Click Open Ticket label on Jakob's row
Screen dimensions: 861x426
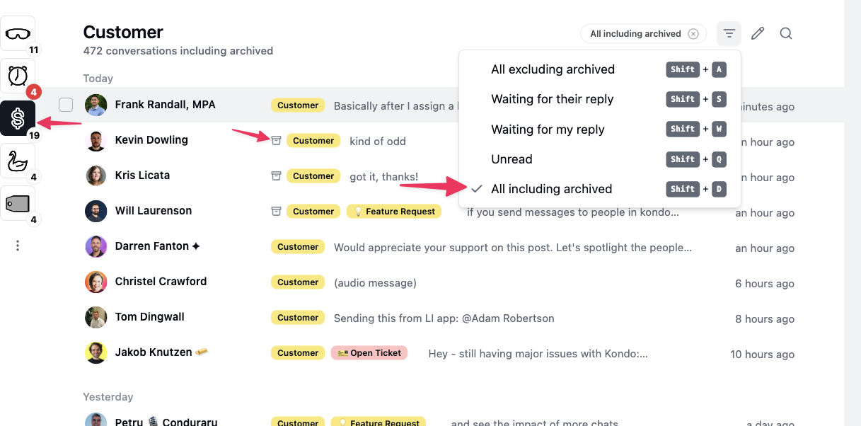click(369, 353)
